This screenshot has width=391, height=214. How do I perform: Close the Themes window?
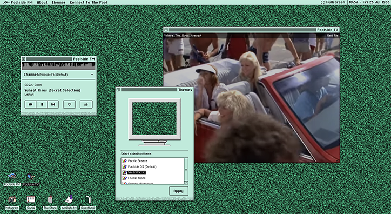click(x=118, y=90)
